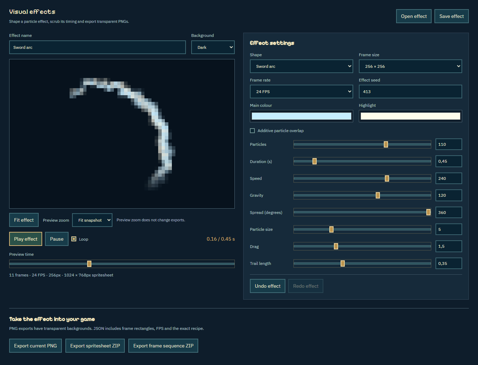The image size is (478, 365).
Task: Pause the effect preview
Action: click(x=57, y=239)
